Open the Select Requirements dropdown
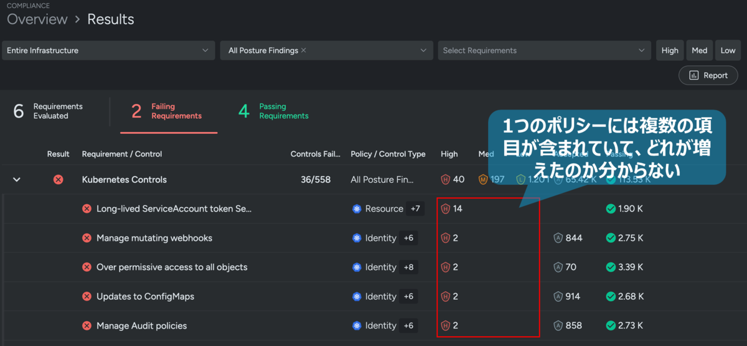This screenshot has width=747, height=346. point(545,50)
